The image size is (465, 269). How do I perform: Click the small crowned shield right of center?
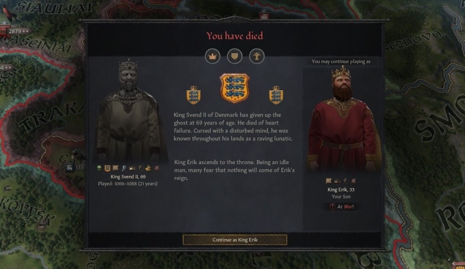pyautogui.click(x=276, y=95)
